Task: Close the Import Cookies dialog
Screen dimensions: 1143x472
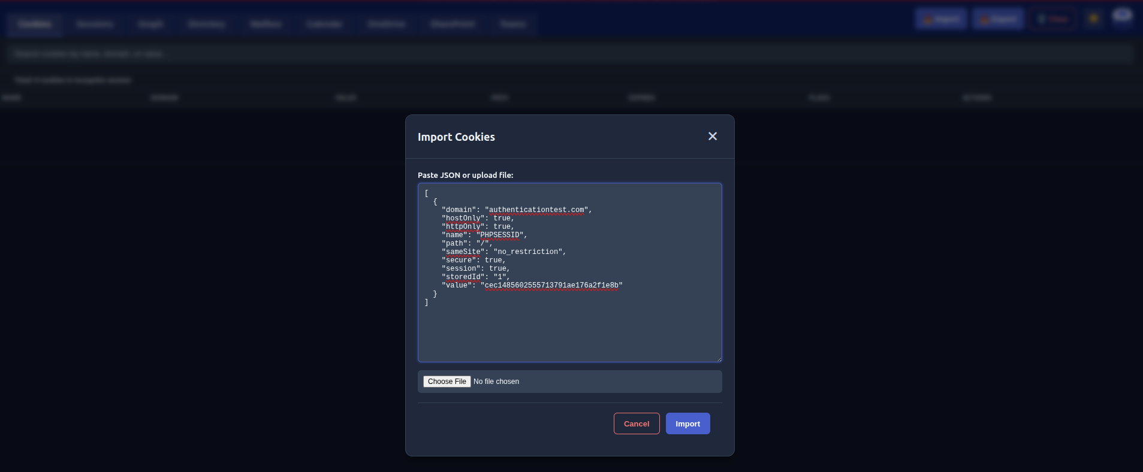Action: pos(712,137)
